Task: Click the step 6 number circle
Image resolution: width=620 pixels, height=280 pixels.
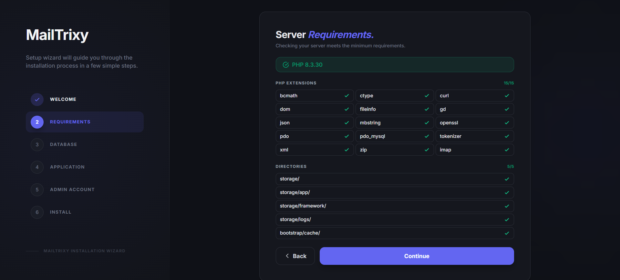Action: click(x=37, y=212)
